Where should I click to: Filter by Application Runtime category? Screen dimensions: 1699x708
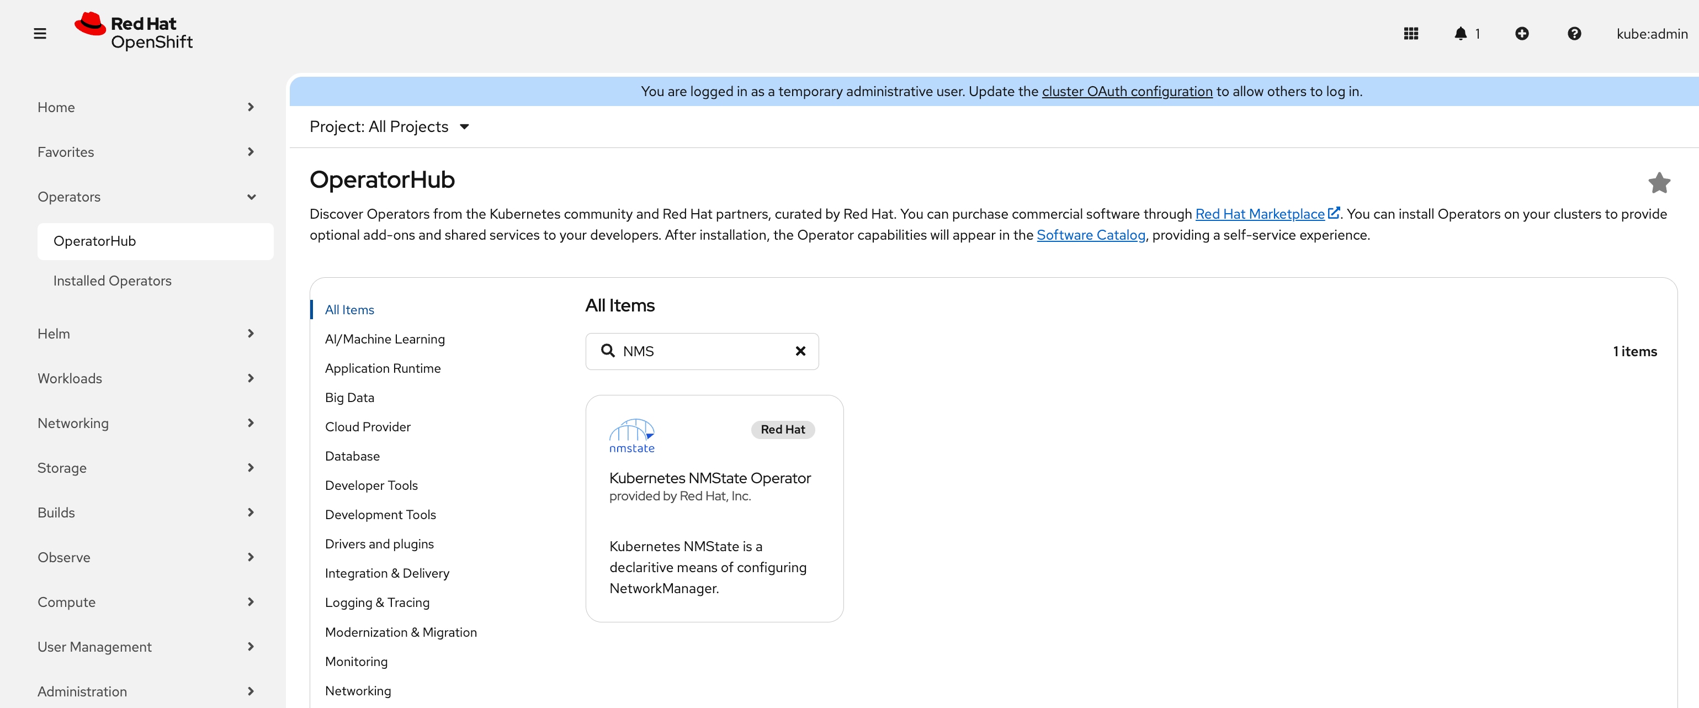tap(383, 368)
